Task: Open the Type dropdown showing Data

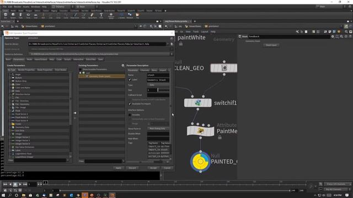Action: [158, 85]
